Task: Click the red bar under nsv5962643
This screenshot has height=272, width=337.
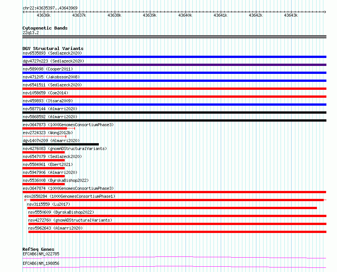Action: [177, 232]
